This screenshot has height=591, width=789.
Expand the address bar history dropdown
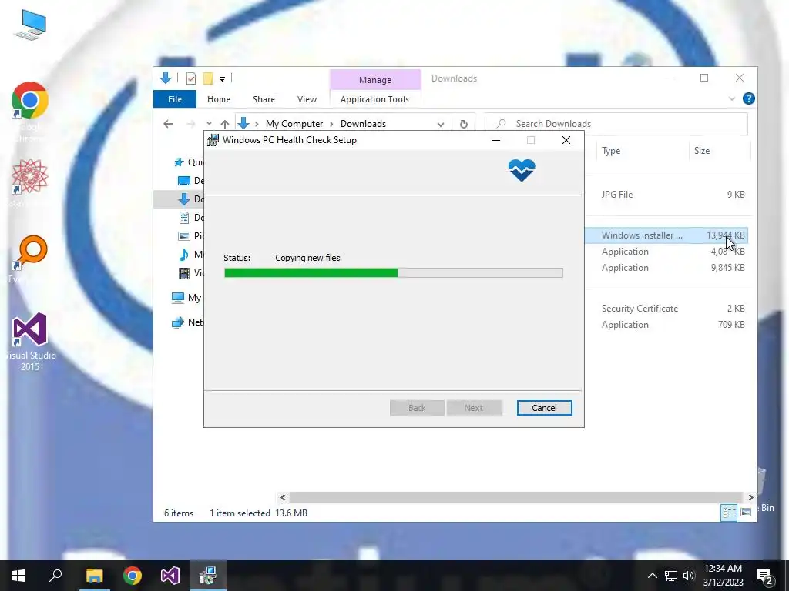coord(440,124)
